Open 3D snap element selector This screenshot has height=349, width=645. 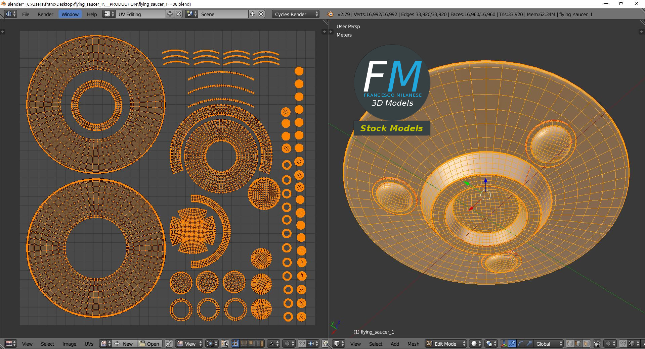point(634,344)
